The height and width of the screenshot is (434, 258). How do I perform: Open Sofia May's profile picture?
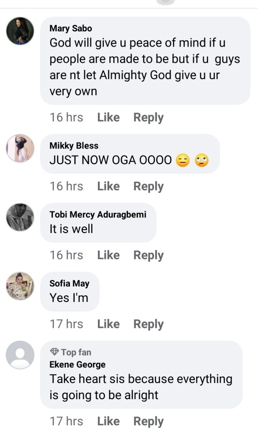(x=20, y=286)
